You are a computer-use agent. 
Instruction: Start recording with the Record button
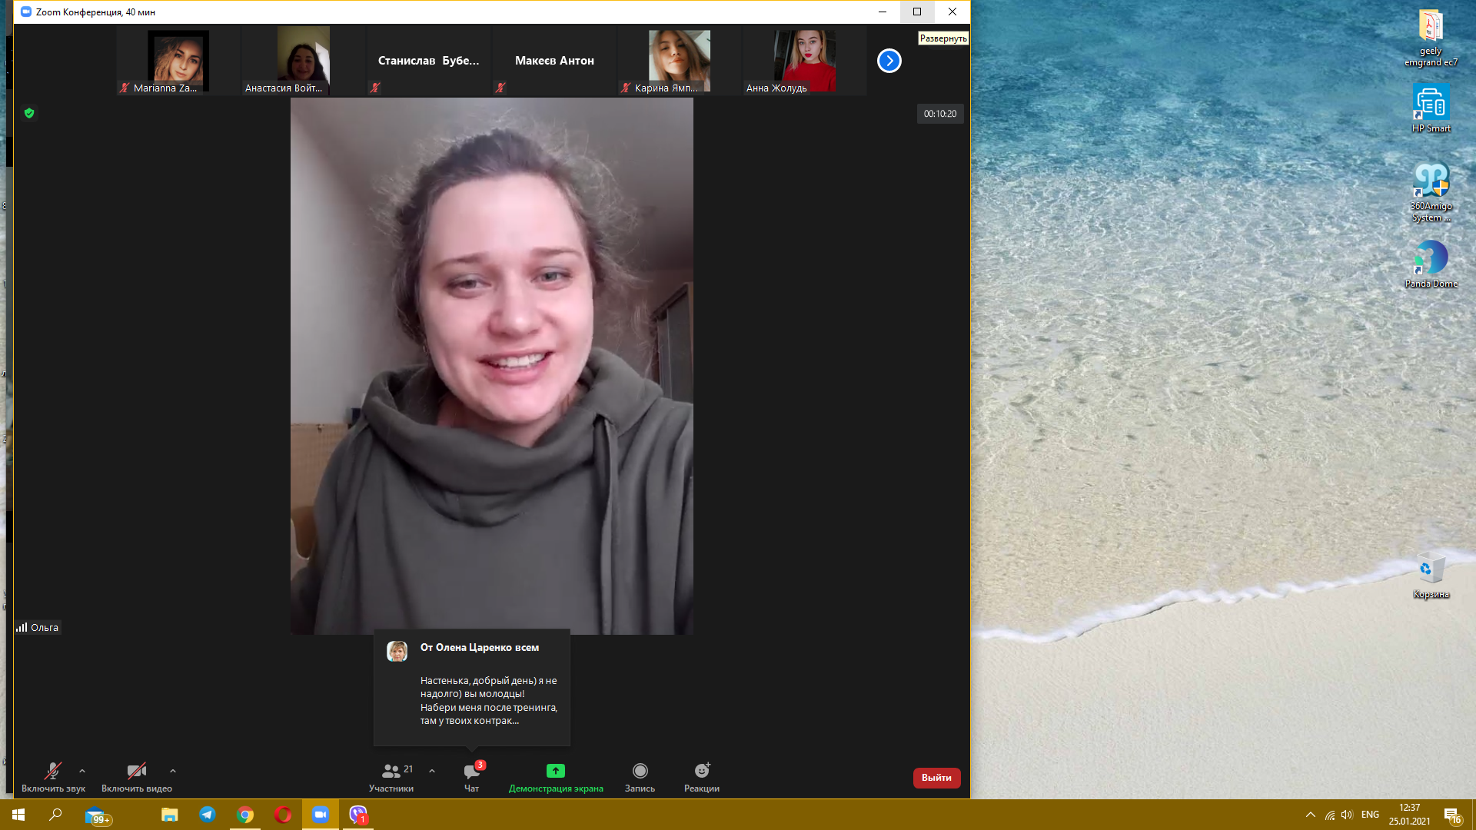pyautogui.click(x=640, y=771)
